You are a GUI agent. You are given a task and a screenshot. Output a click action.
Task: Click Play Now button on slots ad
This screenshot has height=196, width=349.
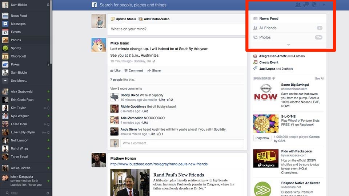tap(262, 138)
